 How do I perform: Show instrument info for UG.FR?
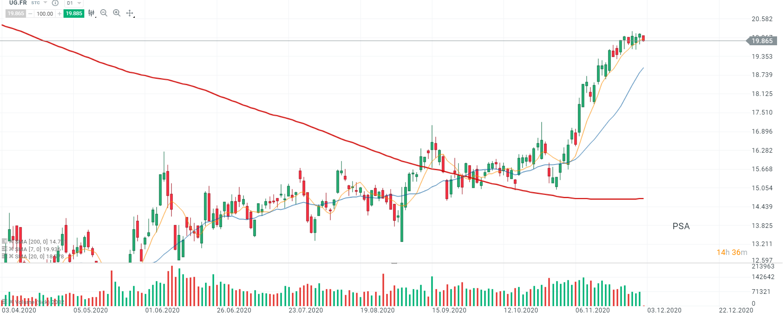(55, 3)
